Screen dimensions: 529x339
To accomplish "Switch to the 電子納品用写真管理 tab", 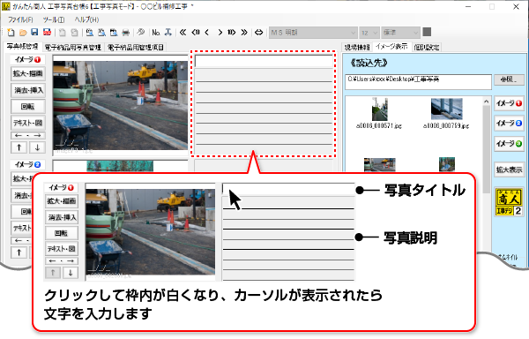I will tap(73, 48).
